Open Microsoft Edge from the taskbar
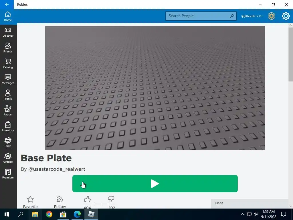Viewport: 293px width, 220px height. [x=77, y=214]
